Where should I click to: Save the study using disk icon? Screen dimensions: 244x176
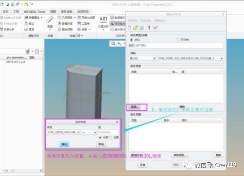[141, 28]
